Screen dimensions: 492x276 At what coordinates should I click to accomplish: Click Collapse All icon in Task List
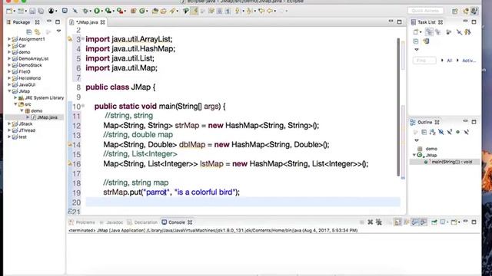point(416,41)
